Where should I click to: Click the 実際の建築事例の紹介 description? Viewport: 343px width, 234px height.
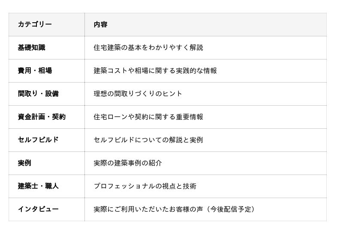(128, 163)
